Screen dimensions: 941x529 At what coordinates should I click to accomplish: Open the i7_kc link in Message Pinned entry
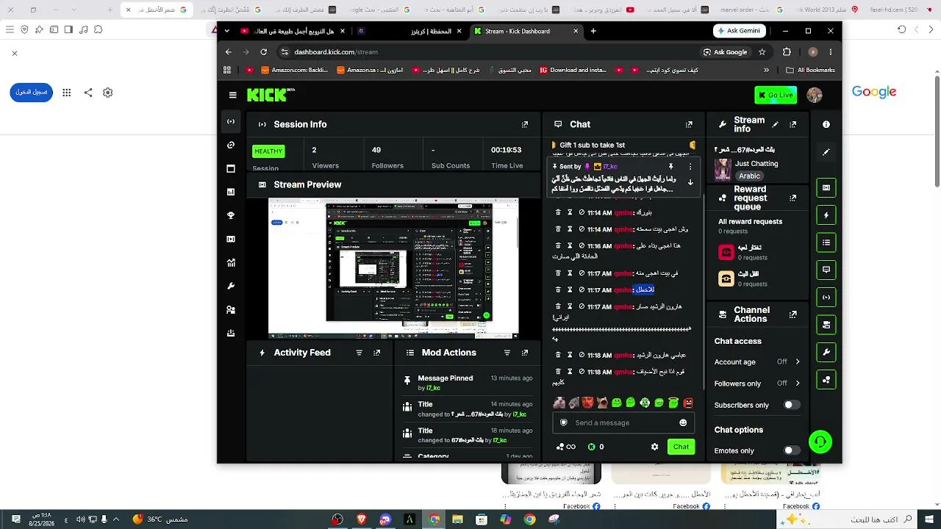[433, 388]
